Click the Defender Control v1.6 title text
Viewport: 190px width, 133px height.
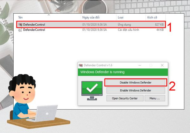click(98, 65)
